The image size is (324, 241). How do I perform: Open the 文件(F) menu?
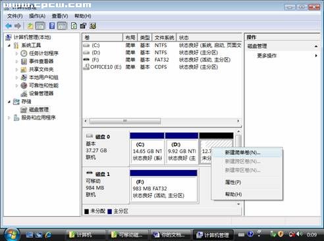point(15,16)
